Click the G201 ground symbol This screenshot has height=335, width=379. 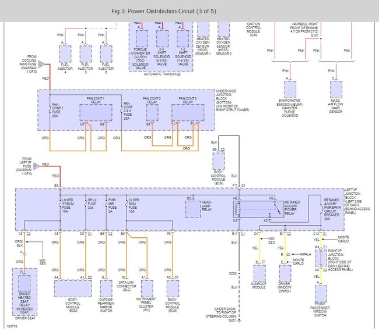(x=239, y=320)
